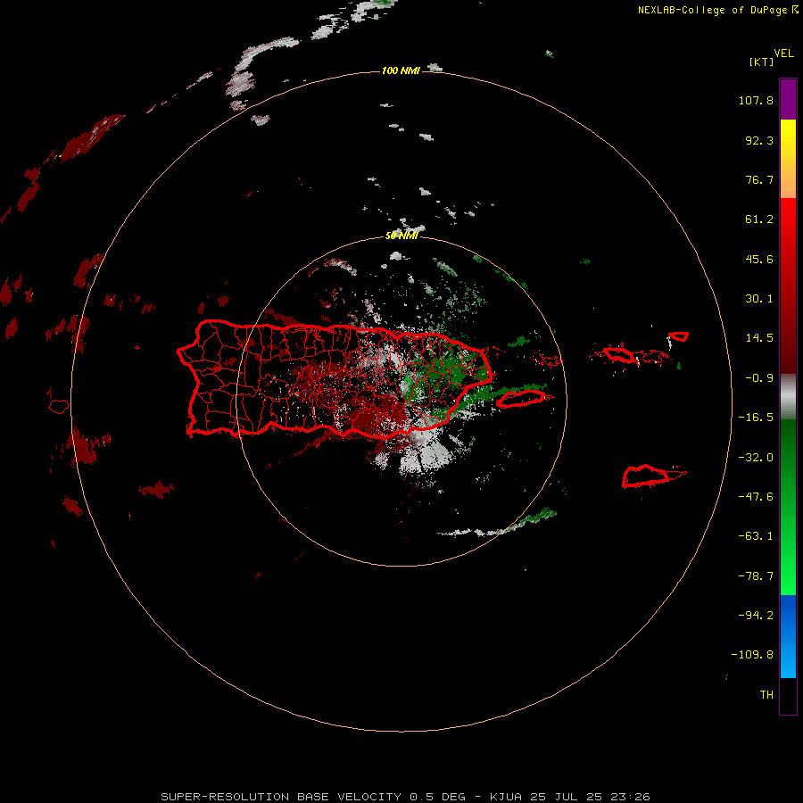Click the 45.6 velocity scale value
803x803 pixels.
click(759, 259)
